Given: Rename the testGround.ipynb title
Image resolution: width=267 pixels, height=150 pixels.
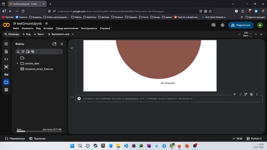Looking at the screenshot, I should point(29,23).
